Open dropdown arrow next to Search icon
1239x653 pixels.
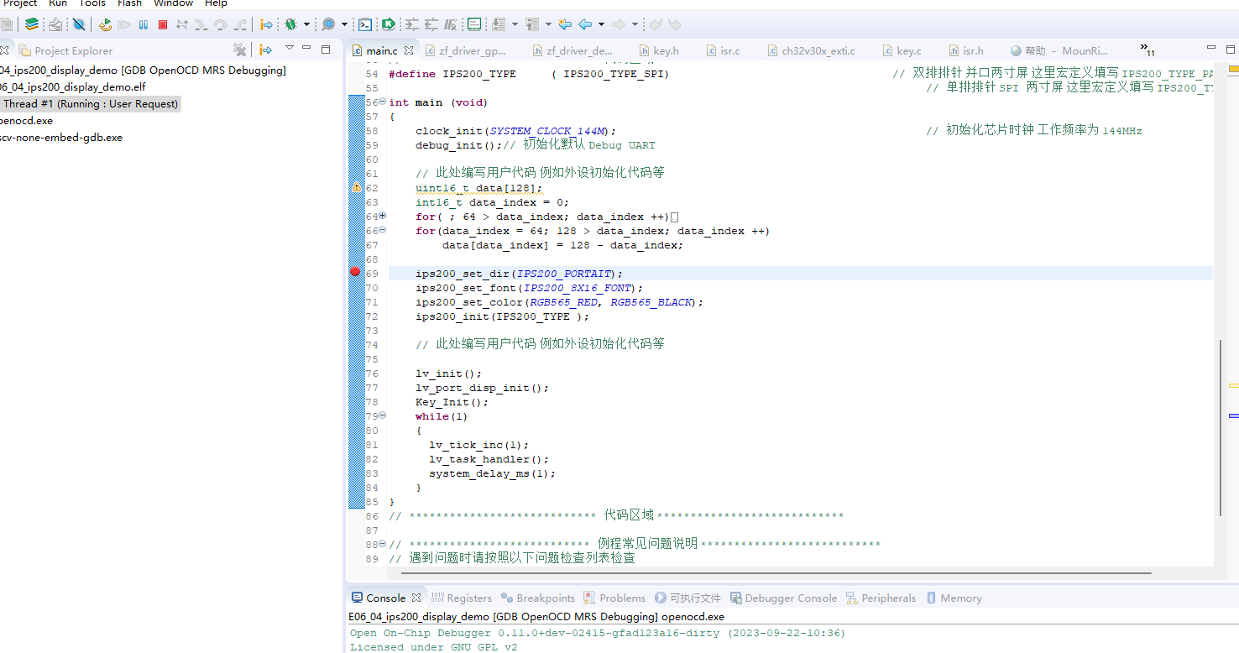click(x=344, y=24)
